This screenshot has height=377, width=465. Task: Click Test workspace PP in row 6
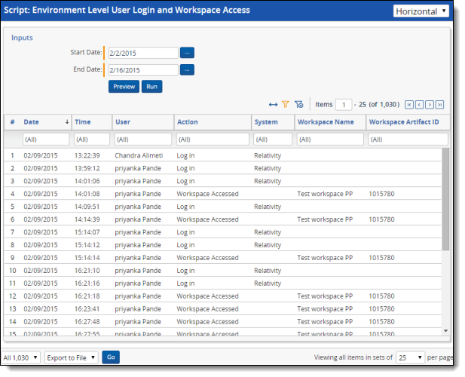[325, 219]
